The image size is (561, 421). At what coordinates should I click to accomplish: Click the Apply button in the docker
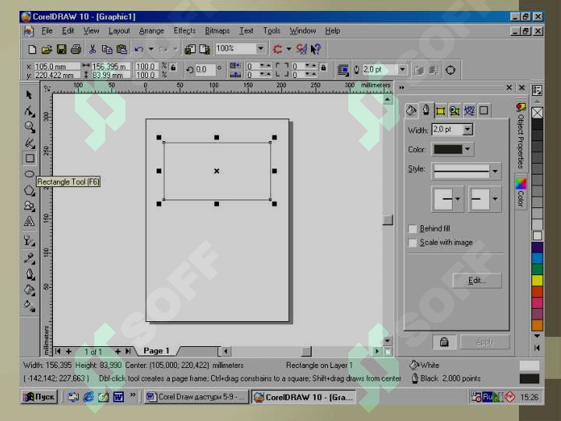(x=485, y=342)
